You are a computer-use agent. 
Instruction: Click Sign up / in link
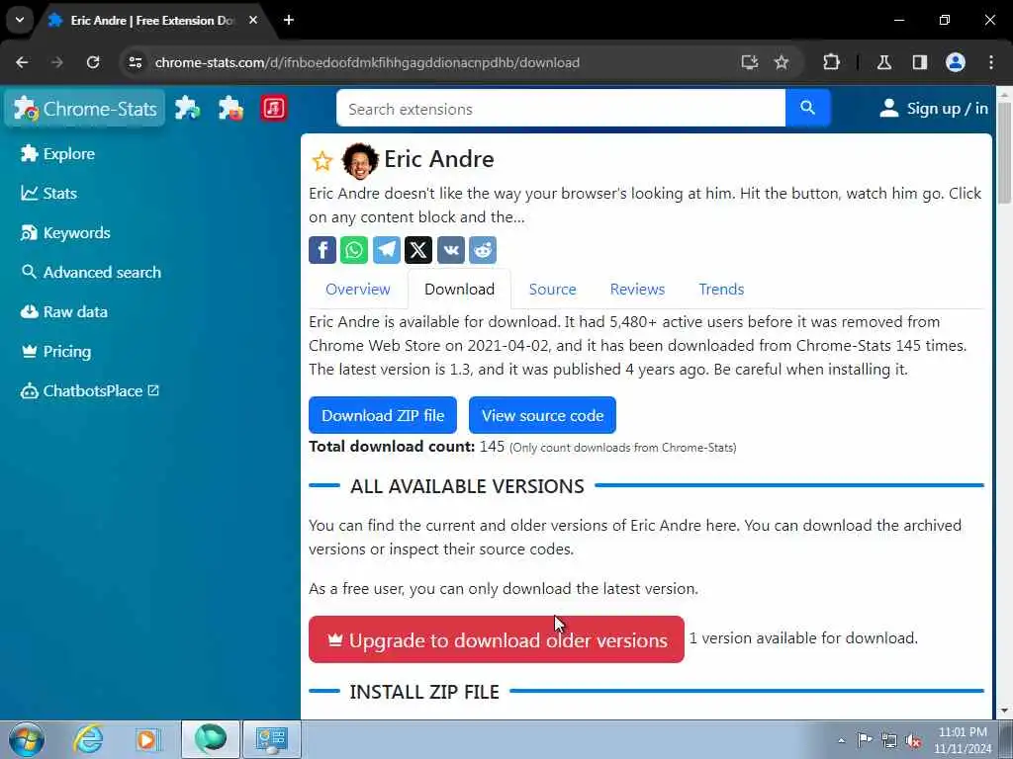tap(934, 109)
